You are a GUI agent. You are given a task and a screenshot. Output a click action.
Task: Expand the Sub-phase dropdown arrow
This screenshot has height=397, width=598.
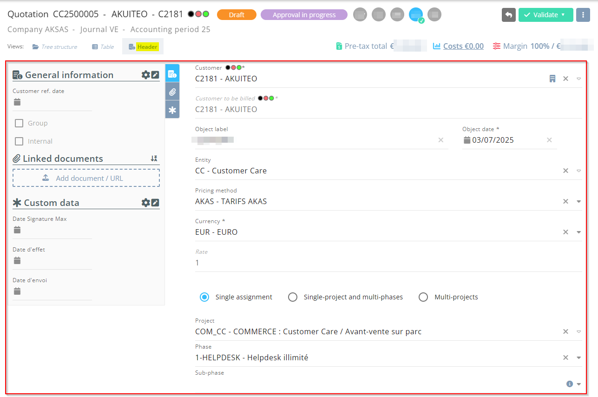click(x=579, y=384)
